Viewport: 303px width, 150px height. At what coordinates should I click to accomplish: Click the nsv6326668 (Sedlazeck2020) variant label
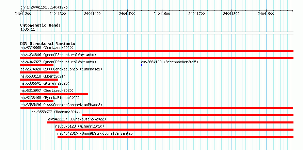(47, 48)
